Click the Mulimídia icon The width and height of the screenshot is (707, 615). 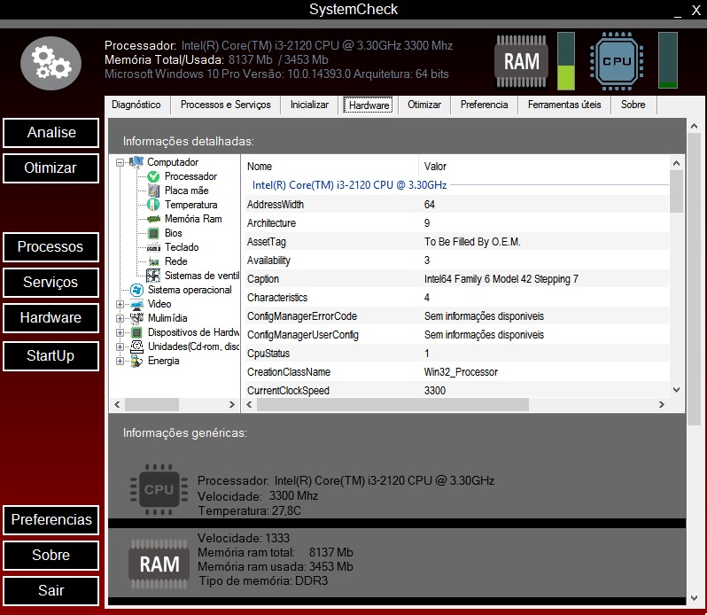pos(136,318)
